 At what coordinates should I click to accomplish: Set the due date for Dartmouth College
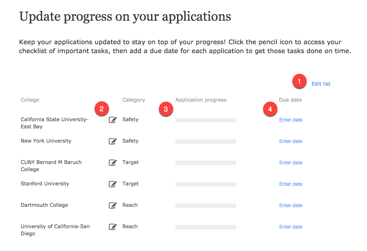(x=291, y=205)
